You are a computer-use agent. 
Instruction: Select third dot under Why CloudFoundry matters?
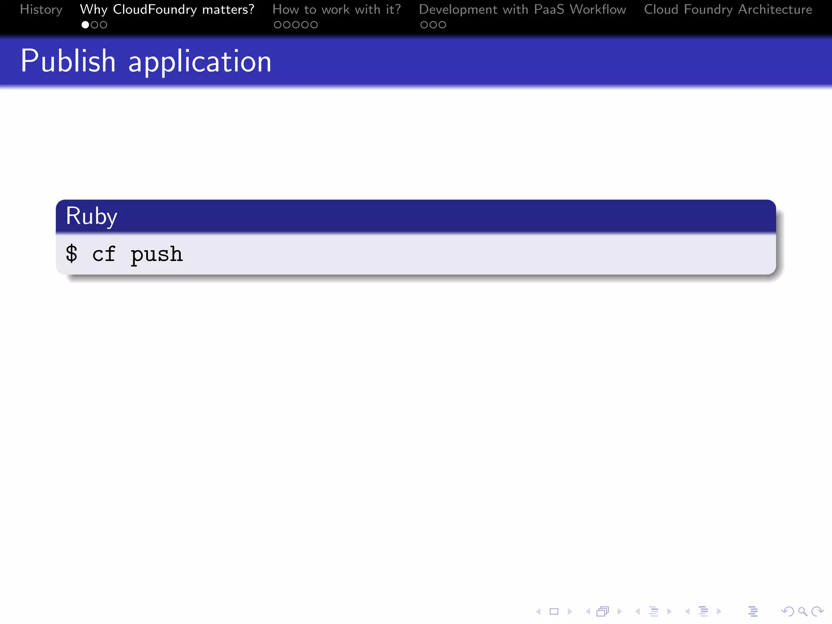[x=103, y=25]
